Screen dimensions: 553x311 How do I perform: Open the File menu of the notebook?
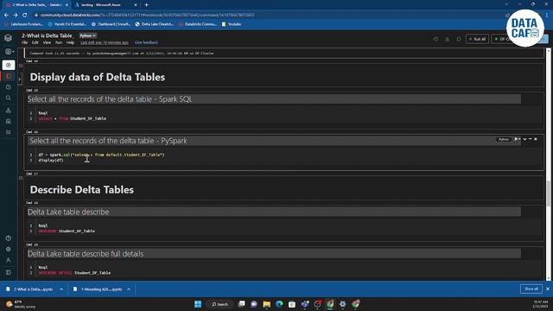[24, 42]
